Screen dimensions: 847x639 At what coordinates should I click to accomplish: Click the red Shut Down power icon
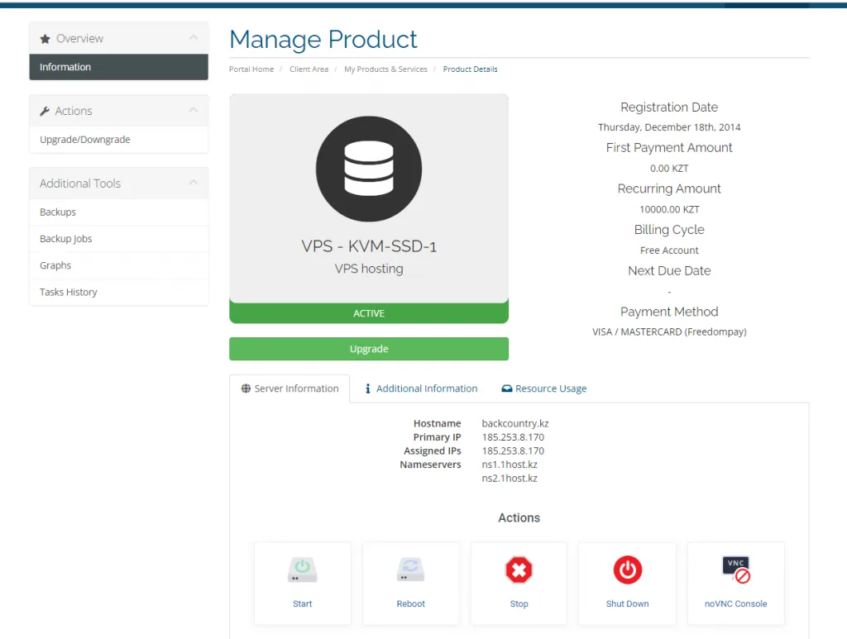[x=627, y=570]
